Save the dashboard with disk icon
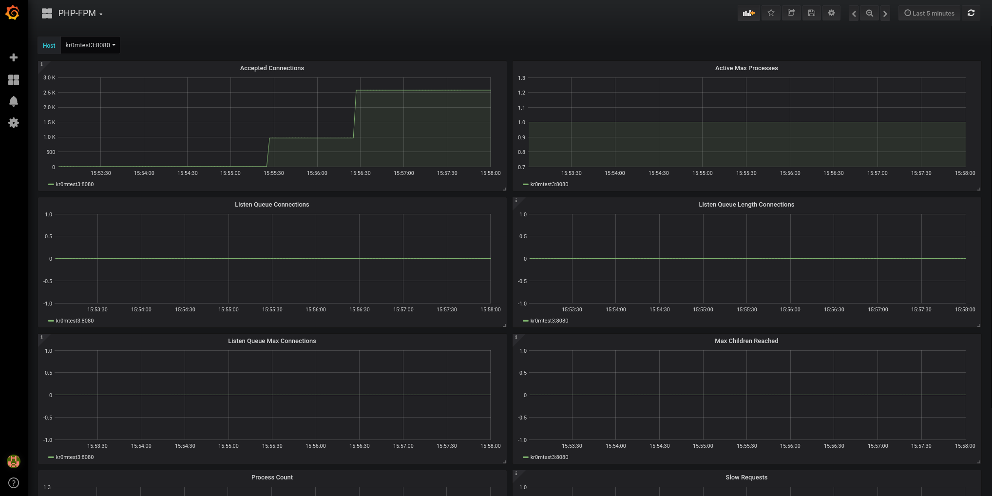 click(x=811, y=13)
